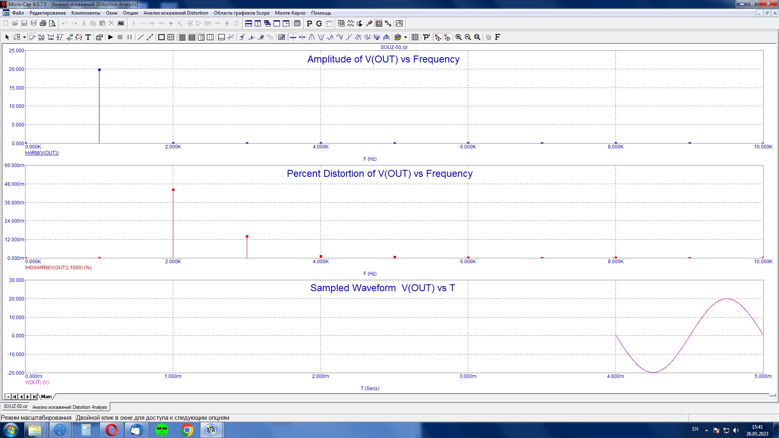
Task: Click the Run analysis play button
Action: click(x=110, y=37)
